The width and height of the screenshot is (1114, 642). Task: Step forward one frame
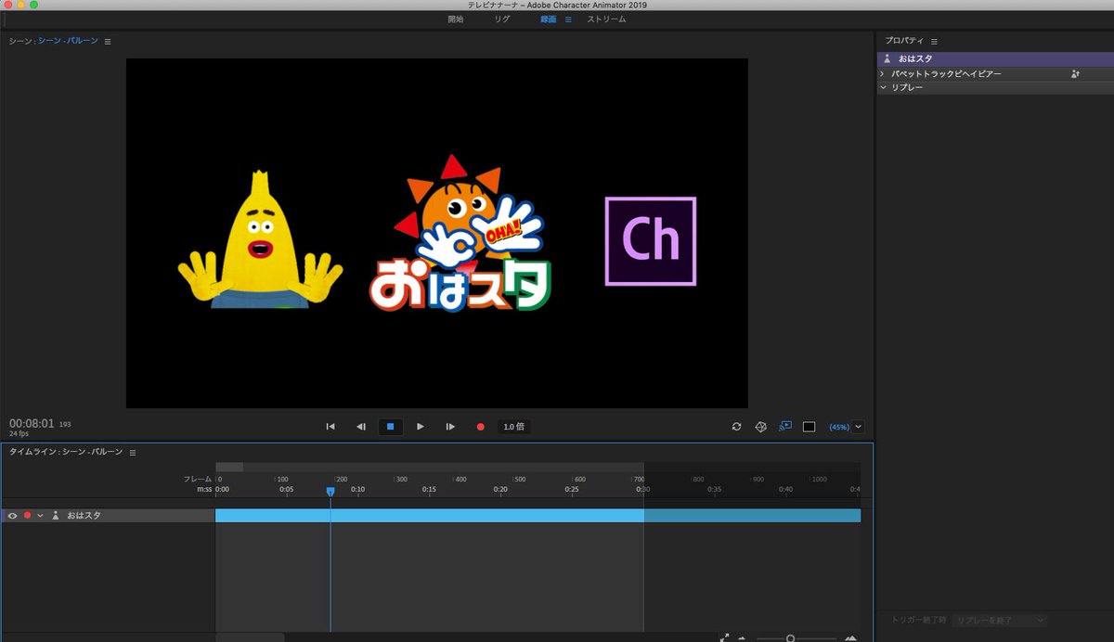click(x=450, y=427)
